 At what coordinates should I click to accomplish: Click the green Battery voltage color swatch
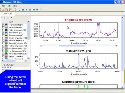(6, 27)
